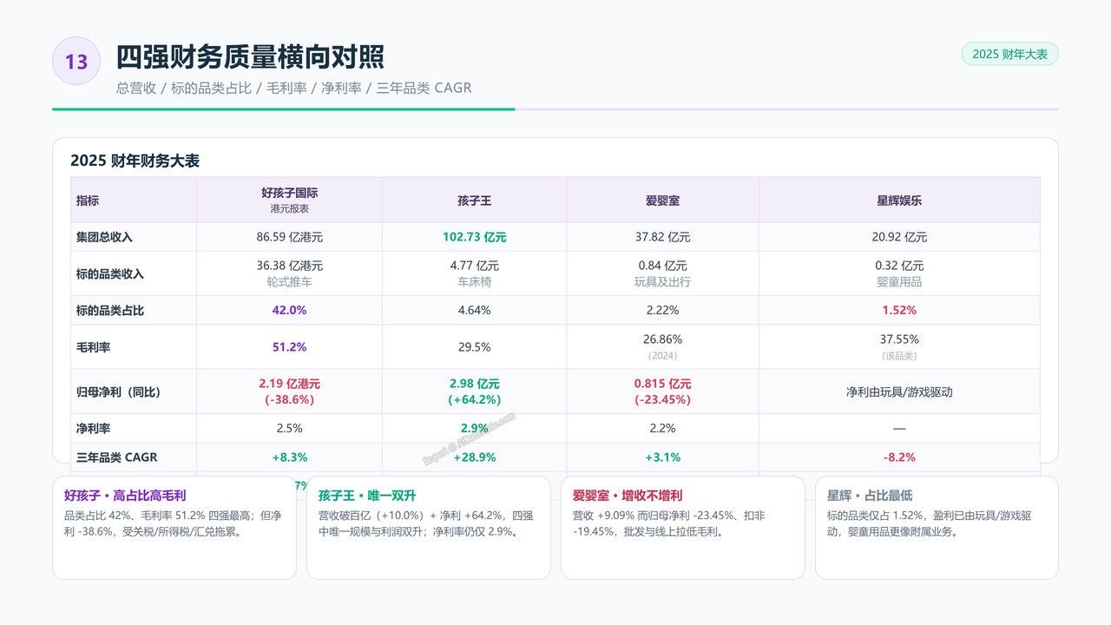The width and height of the screenshot is (1111, 625).
Task: Select the 4.64% cell
Action: [x=475, y=310]
